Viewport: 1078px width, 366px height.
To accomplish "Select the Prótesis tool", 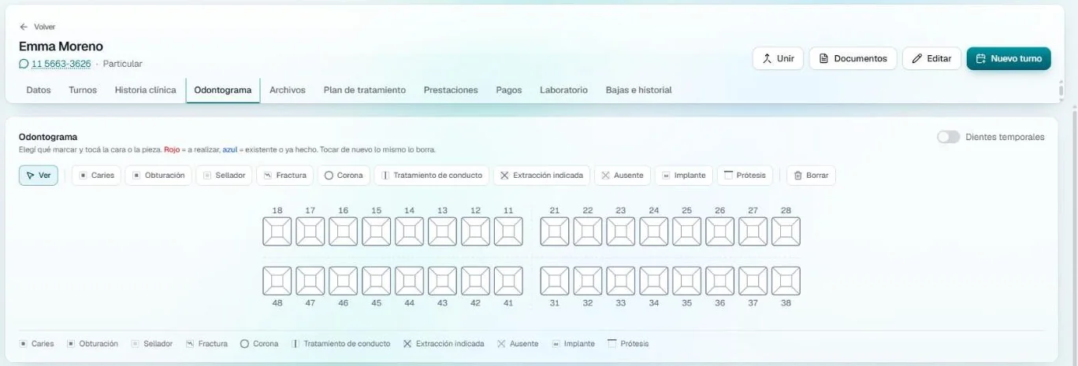I will (745, 176).
